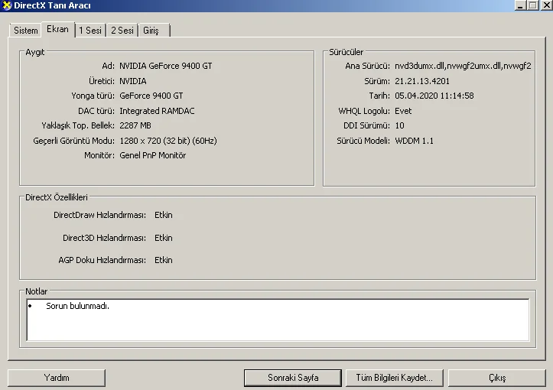Select the Ekran tab
Screen dimensions: 553x390
(x=58, y=29)
